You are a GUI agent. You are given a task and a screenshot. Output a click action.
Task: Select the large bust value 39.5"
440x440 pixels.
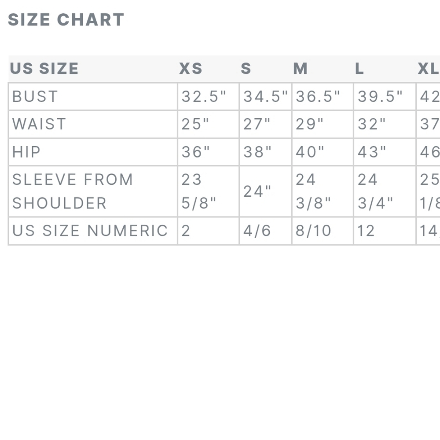point(380,96)
